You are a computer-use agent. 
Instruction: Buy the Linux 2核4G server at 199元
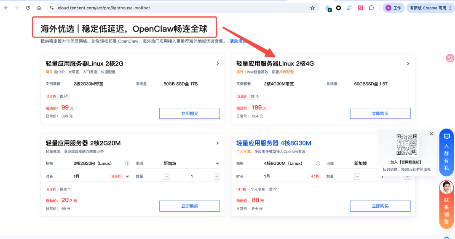point(380,113)
